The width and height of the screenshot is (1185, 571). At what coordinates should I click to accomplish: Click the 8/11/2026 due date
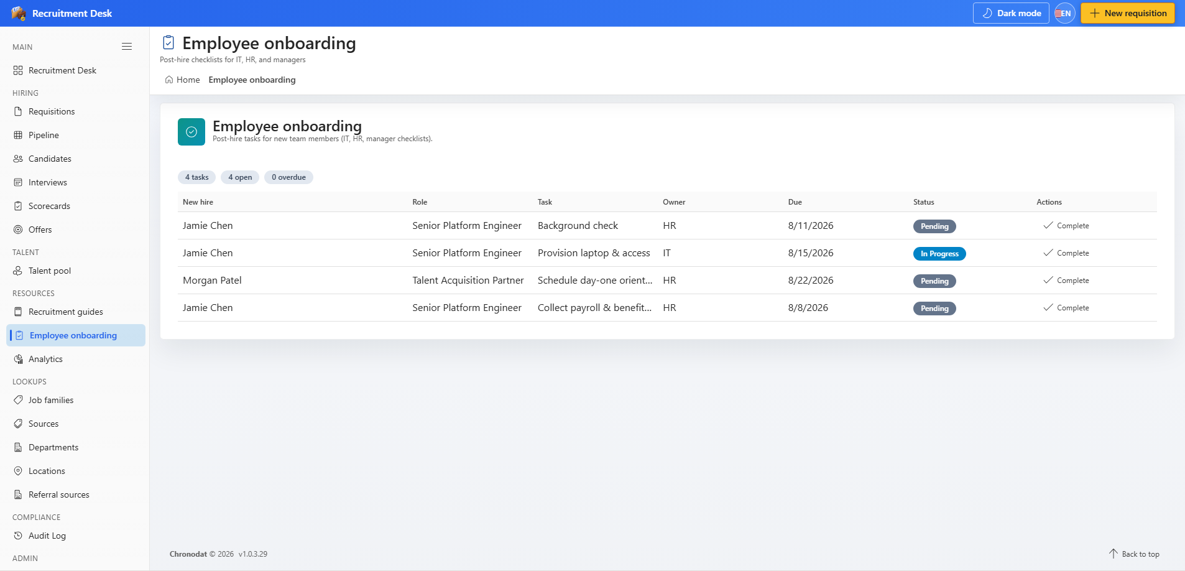tap(811, 226)
